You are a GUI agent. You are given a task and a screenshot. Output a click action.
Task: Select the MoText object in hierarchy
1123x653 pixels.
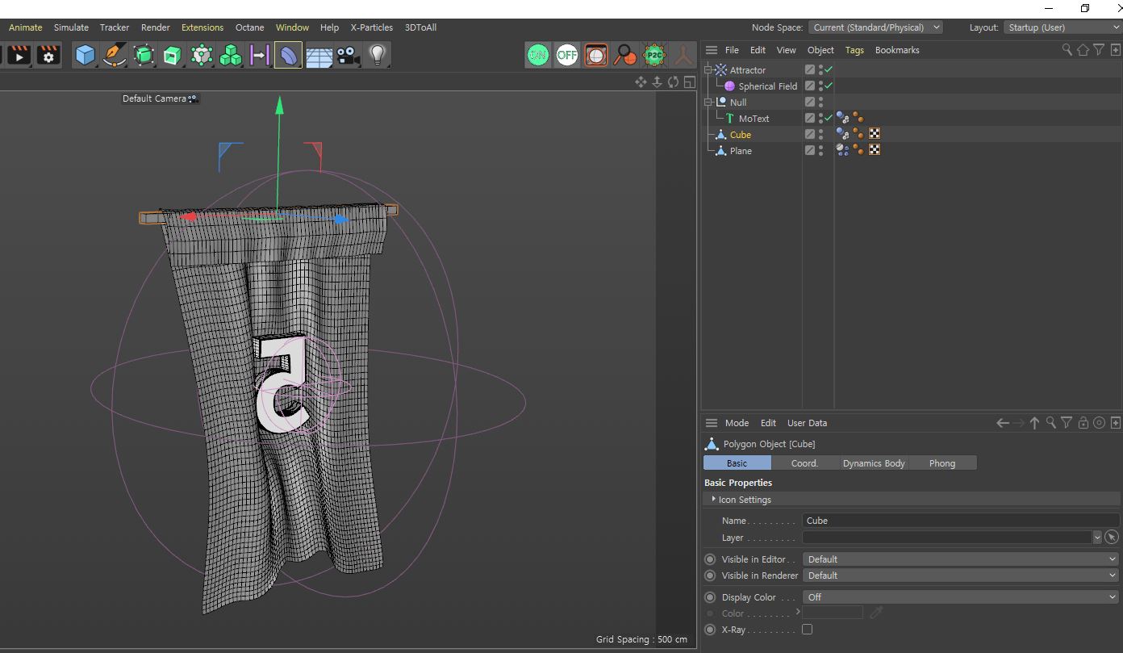(754, 119)
